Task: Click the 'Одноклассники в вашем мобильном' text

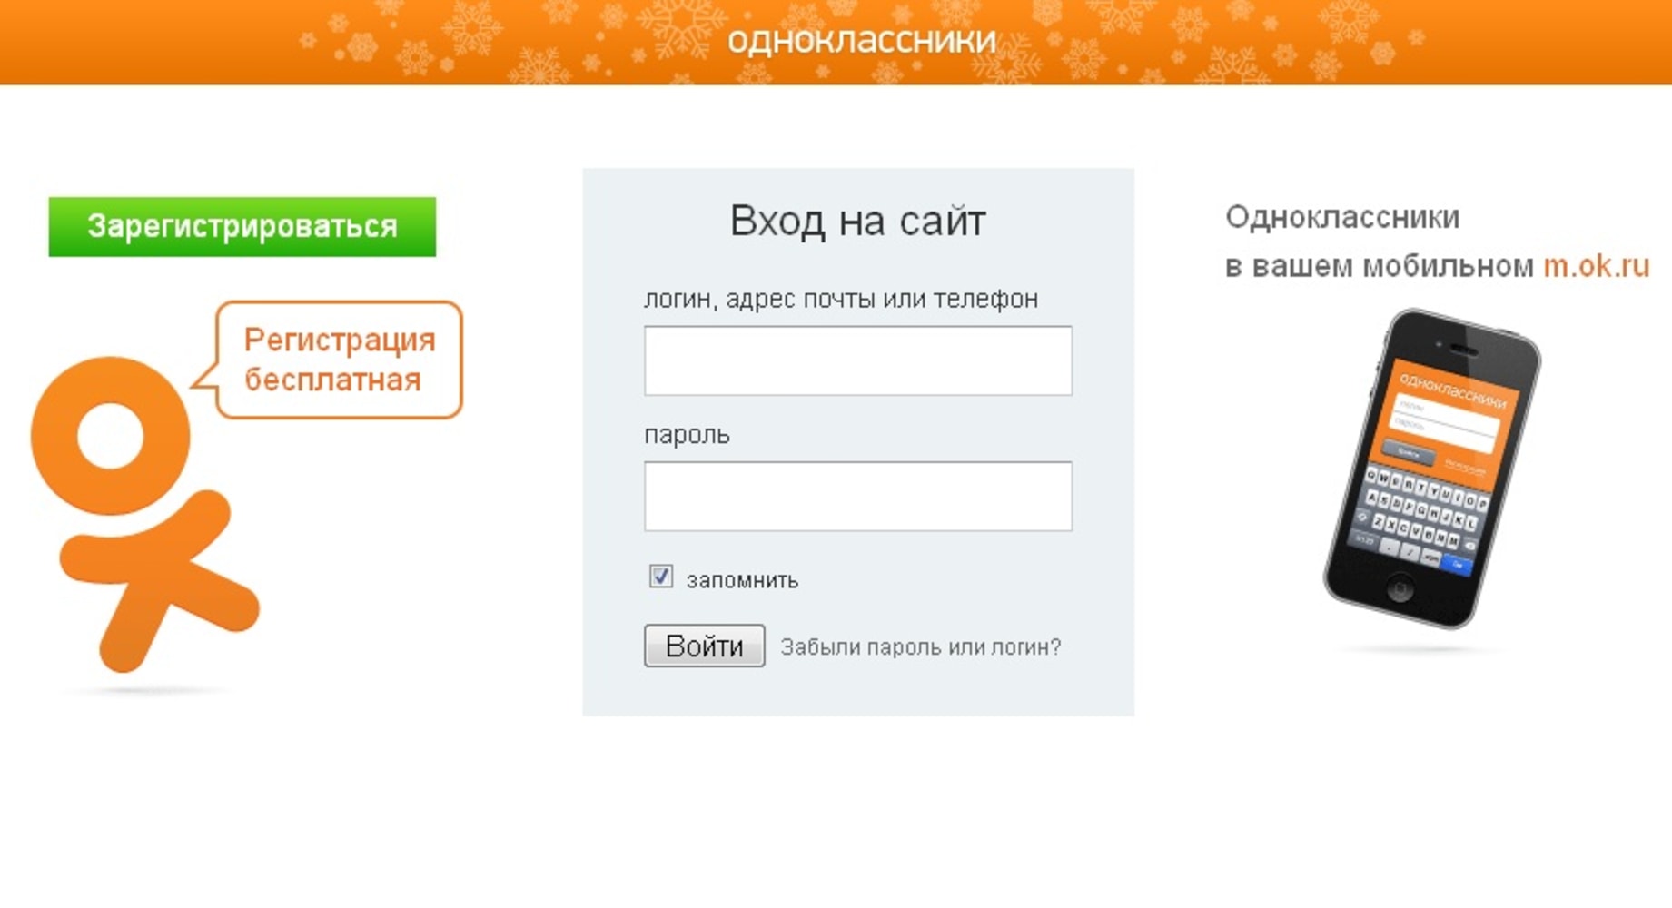Action: tap(1380, 242)
